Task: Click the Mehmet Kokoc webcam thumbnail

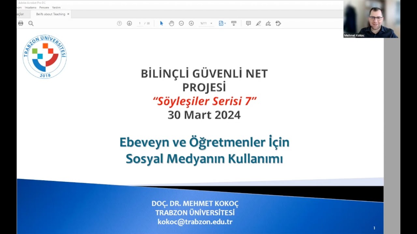Action: coord(372,19)
